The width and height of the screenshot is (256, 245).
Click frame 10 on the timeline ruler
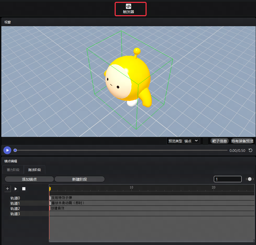[x=131, y=187]
